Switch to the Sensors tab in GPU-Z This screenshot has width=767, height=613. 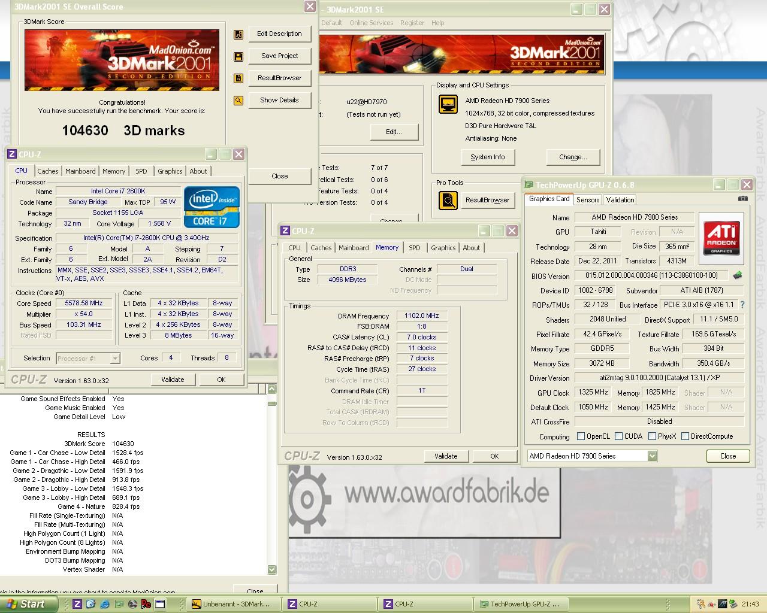pos(588,200)
